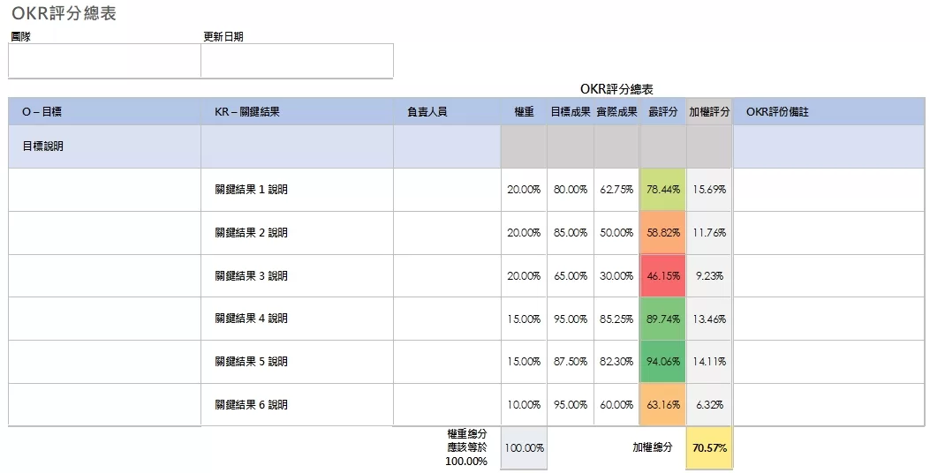Click the 負責人員 column header
930x473 pixels.
click(447, 112)
